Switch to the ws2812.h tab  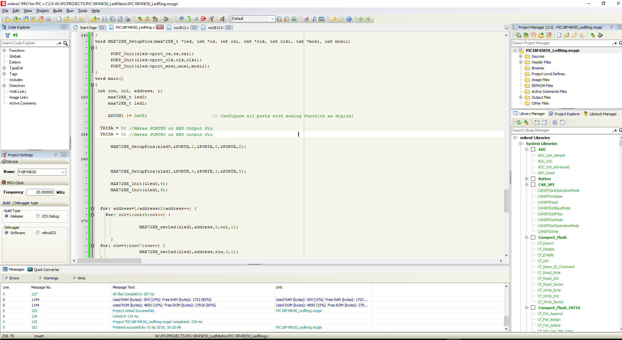[216, 28]
